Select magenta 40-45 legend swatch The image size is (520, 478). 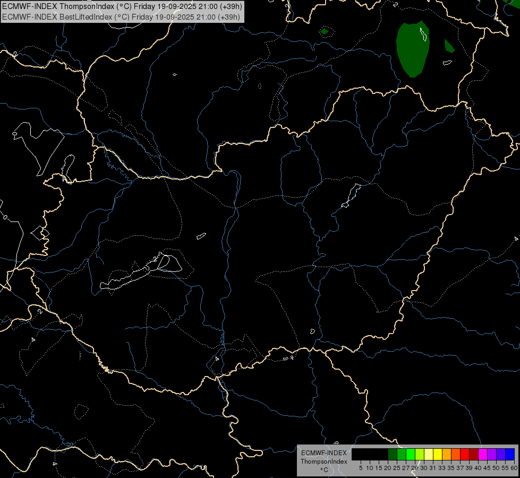483,454
